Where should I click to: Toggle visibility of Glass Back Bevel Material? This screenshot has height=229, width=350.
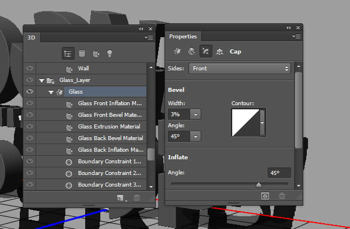[x=30, y=138]
